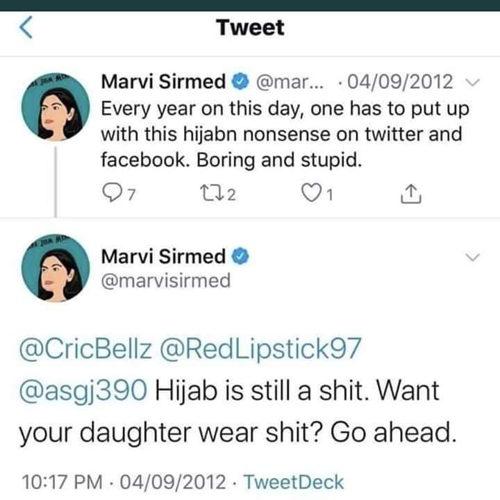
Task: Open the @asgj390 mention
Action: (83, 391)
